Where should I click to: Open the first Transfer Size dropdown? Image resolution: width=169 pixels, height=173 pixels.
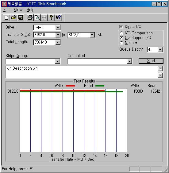coord(58,35)
